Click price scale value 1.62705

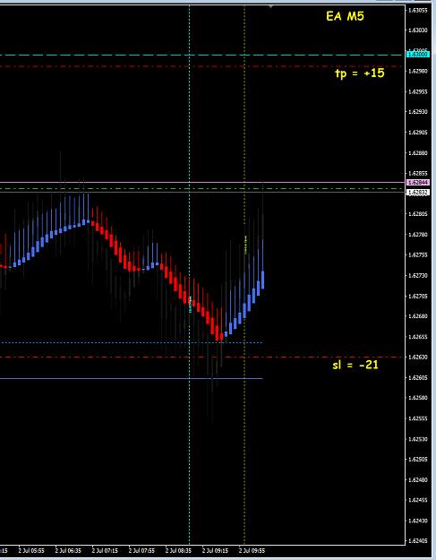(x=418, y=296)
